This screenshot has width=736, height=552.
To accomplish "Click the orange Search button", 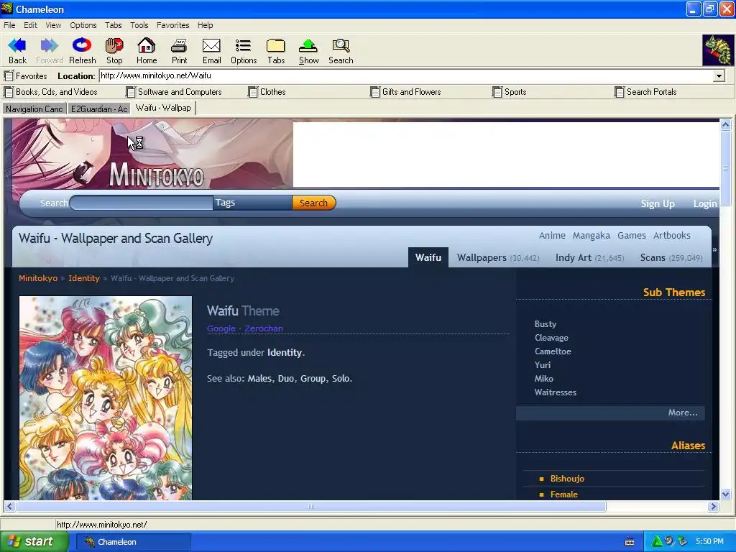I will point(313,203).
